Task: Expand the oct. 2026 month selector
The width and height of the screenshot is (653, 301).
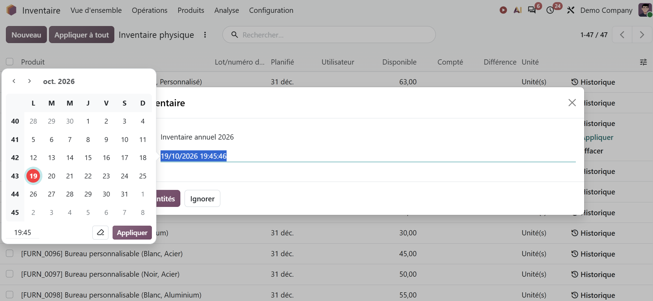Action: pos(59,81)
